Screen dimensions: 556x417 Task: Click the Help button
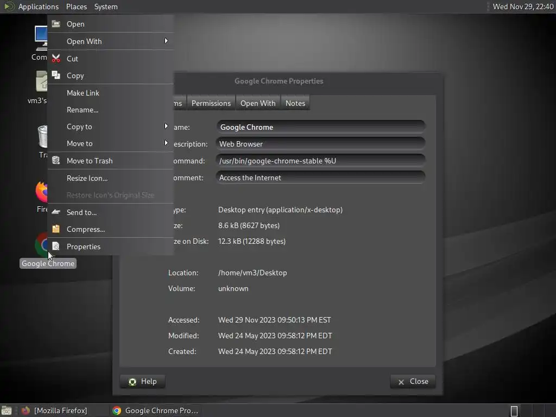point(143,381)
